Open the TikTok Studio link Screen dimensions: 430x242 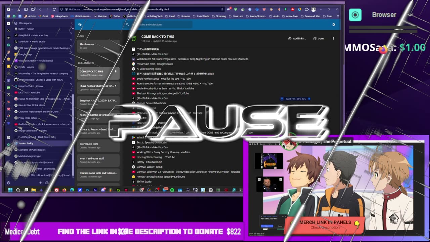[x=144, y=182]
